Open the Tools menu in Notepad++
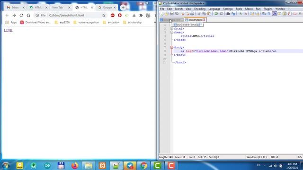303x170 pixels. pyautogui.click(x=239, y=9)
